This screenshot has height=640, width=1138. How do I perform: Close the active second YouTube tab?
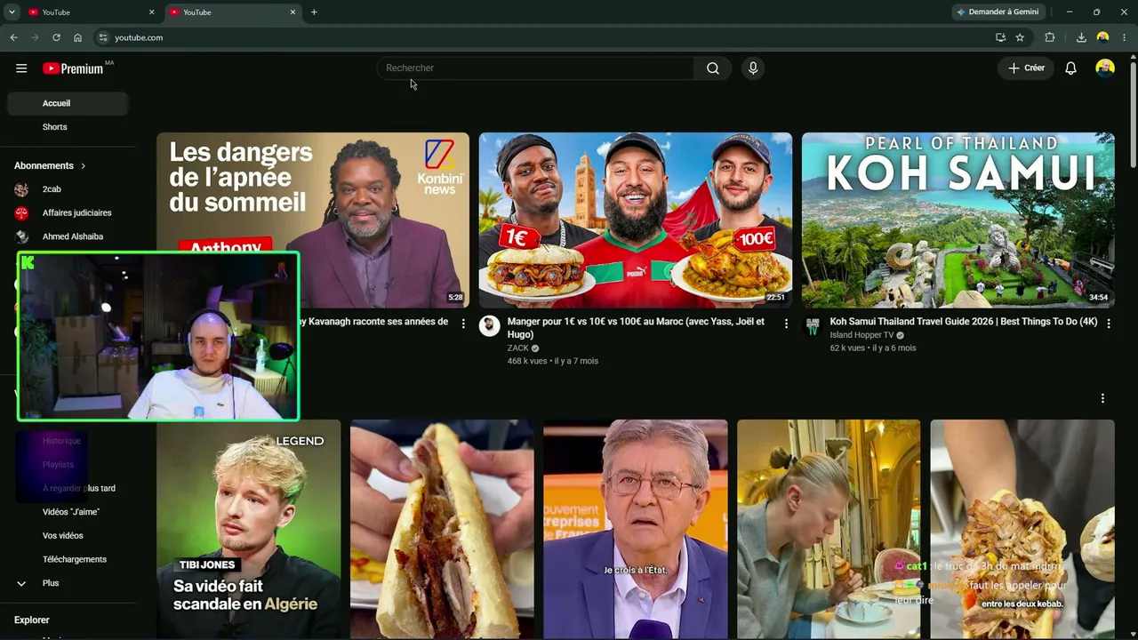293,12
